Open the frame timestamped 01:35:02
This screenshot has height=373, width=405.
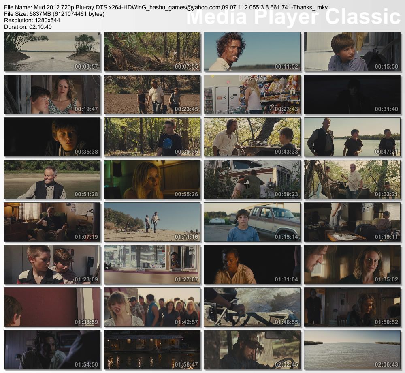[x=352, y=265]
